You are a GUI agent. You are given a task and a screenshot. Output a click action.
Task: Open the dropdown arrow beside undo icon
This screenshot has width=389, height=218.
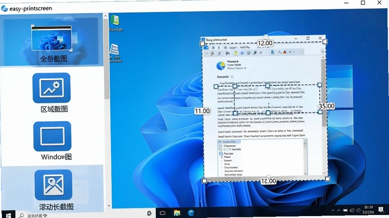tap(294, 52)
